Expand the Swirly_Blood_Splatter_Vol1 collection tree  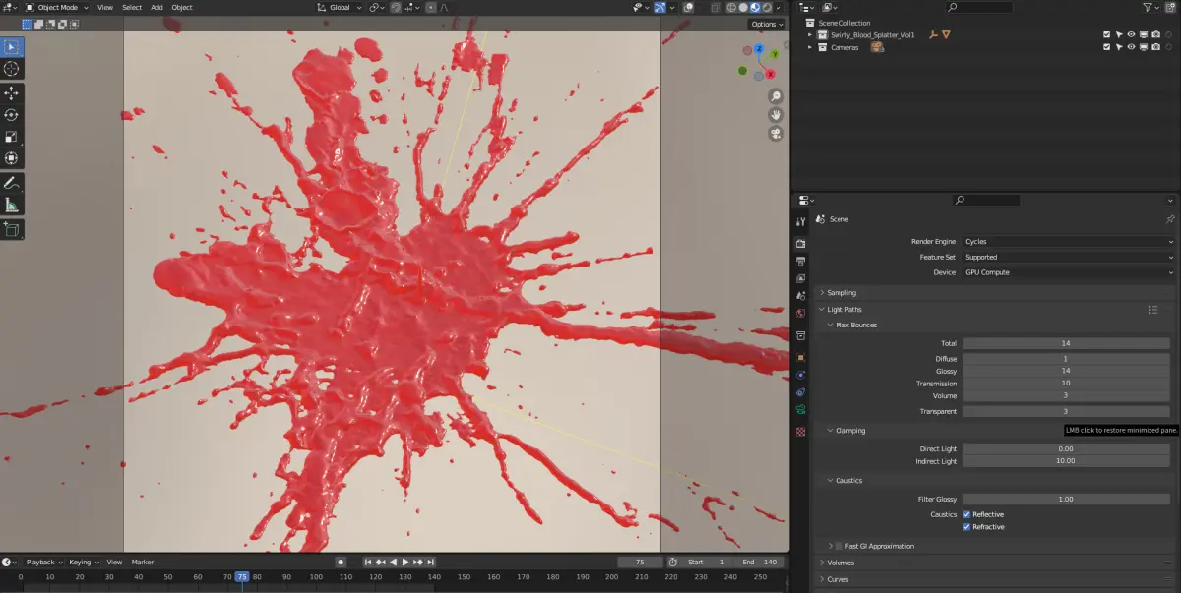click(x=810, y=34)
